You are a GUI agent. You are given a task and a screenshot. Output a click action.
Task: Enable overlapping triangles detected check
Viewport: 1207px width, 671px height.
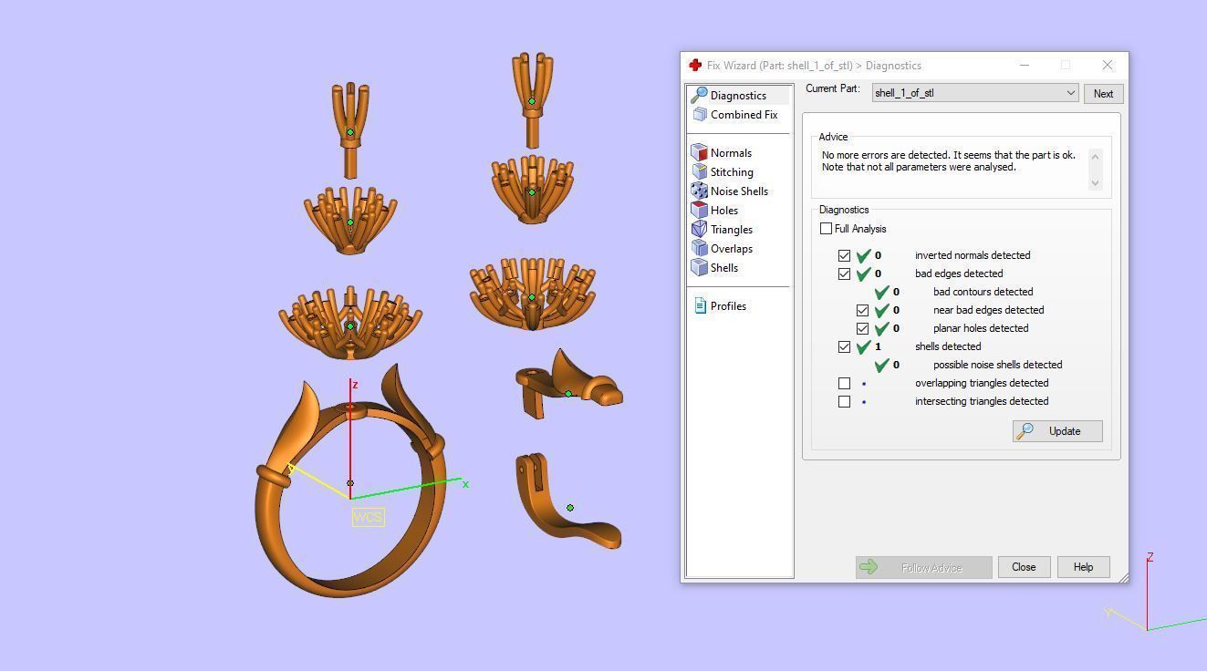844,383
